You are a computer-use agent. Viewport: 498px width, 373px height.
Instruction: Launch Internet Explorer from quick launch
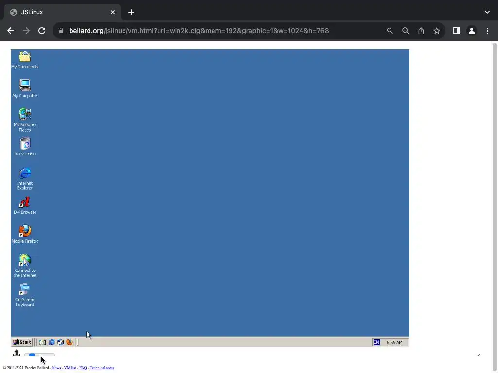[52, 342]
